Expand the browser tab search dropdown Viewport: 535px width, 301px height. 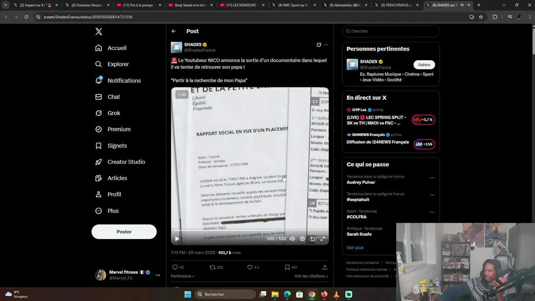pyautogui.click(x=5, y=5)
